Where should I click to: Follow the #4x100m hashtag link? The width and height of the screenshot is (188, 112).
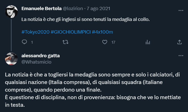click(102, 32)
